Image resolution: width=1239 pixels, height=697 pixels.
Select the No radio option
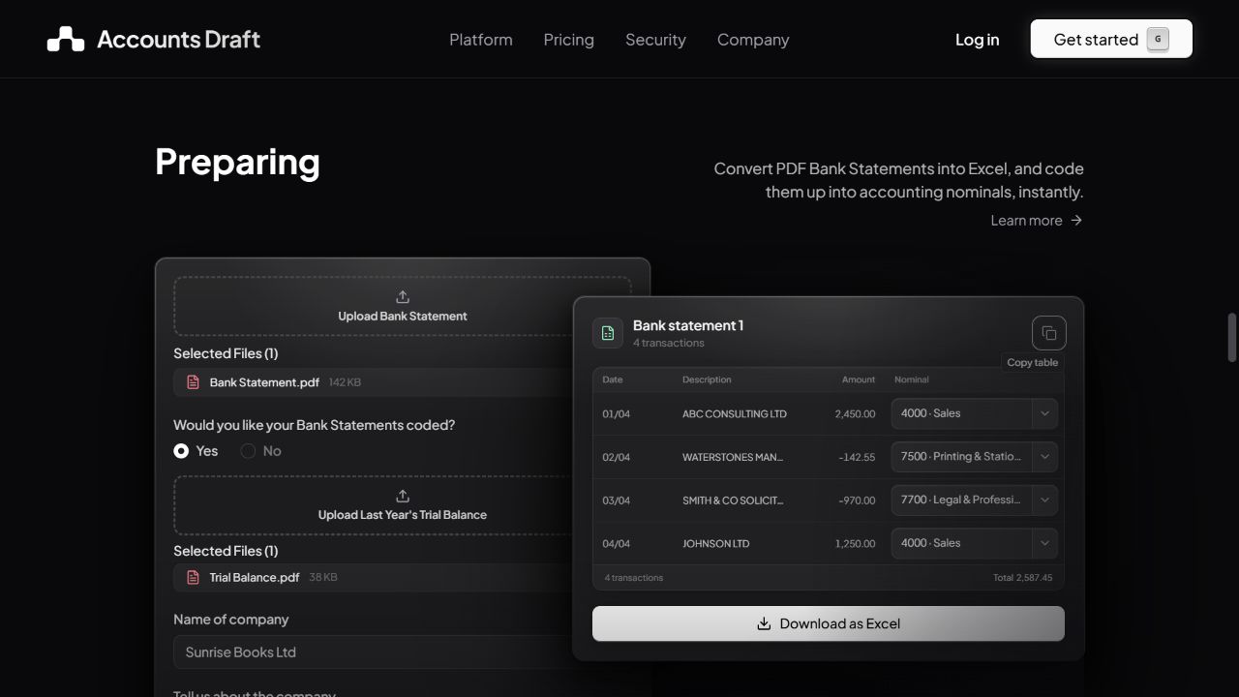[x=248, y=451]
